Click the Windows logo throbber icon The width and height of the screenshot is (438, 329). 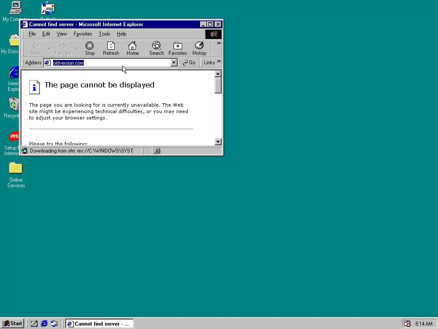tap(213, 34)
